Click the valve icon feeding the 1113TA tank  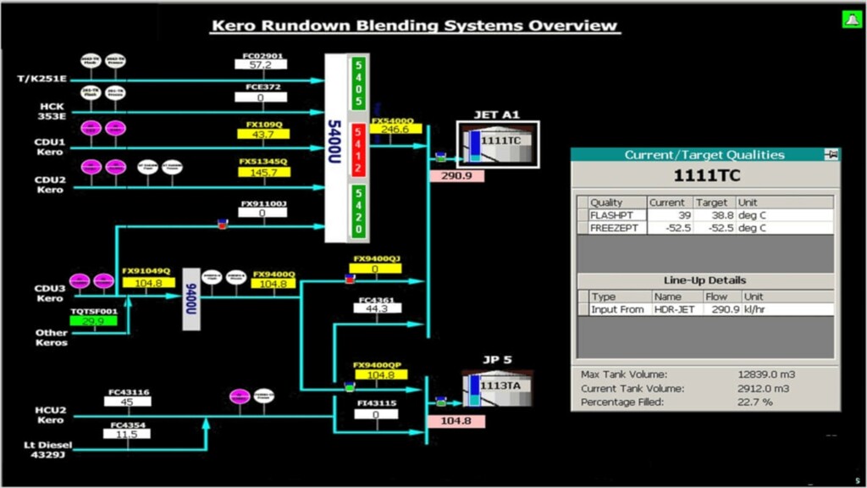(440, 401)
